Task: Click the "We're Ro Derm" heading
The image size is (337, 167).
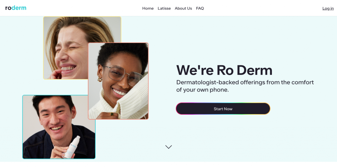Action: 224,70
